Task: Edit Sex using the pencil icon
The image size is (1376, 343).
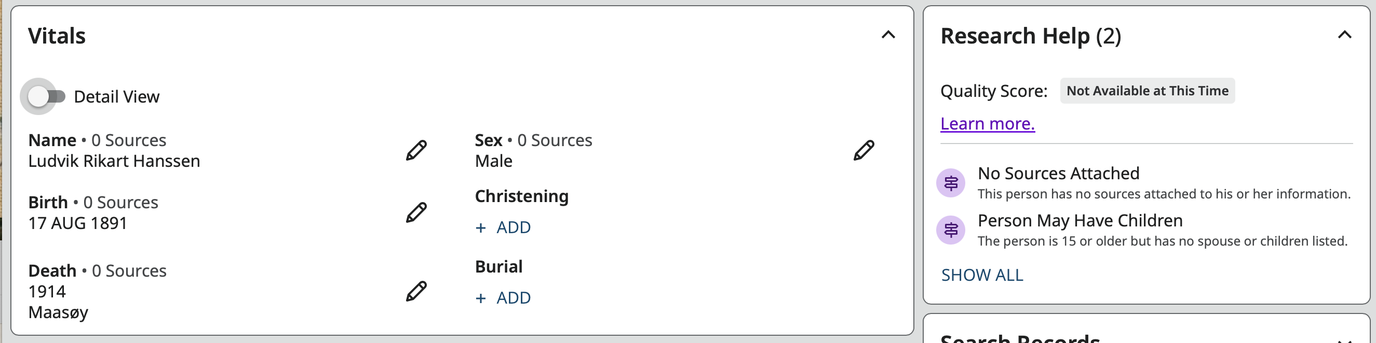Action: pos(863,150)
